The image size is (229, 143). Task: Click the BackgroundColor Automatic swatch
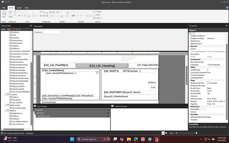pos(208,83)
